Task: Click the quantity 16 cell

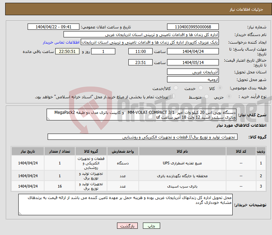Action: [59, 186]
